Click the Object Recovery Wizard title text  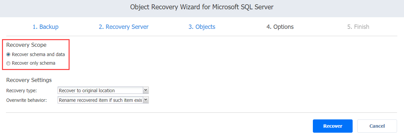[x=202, y=7]
